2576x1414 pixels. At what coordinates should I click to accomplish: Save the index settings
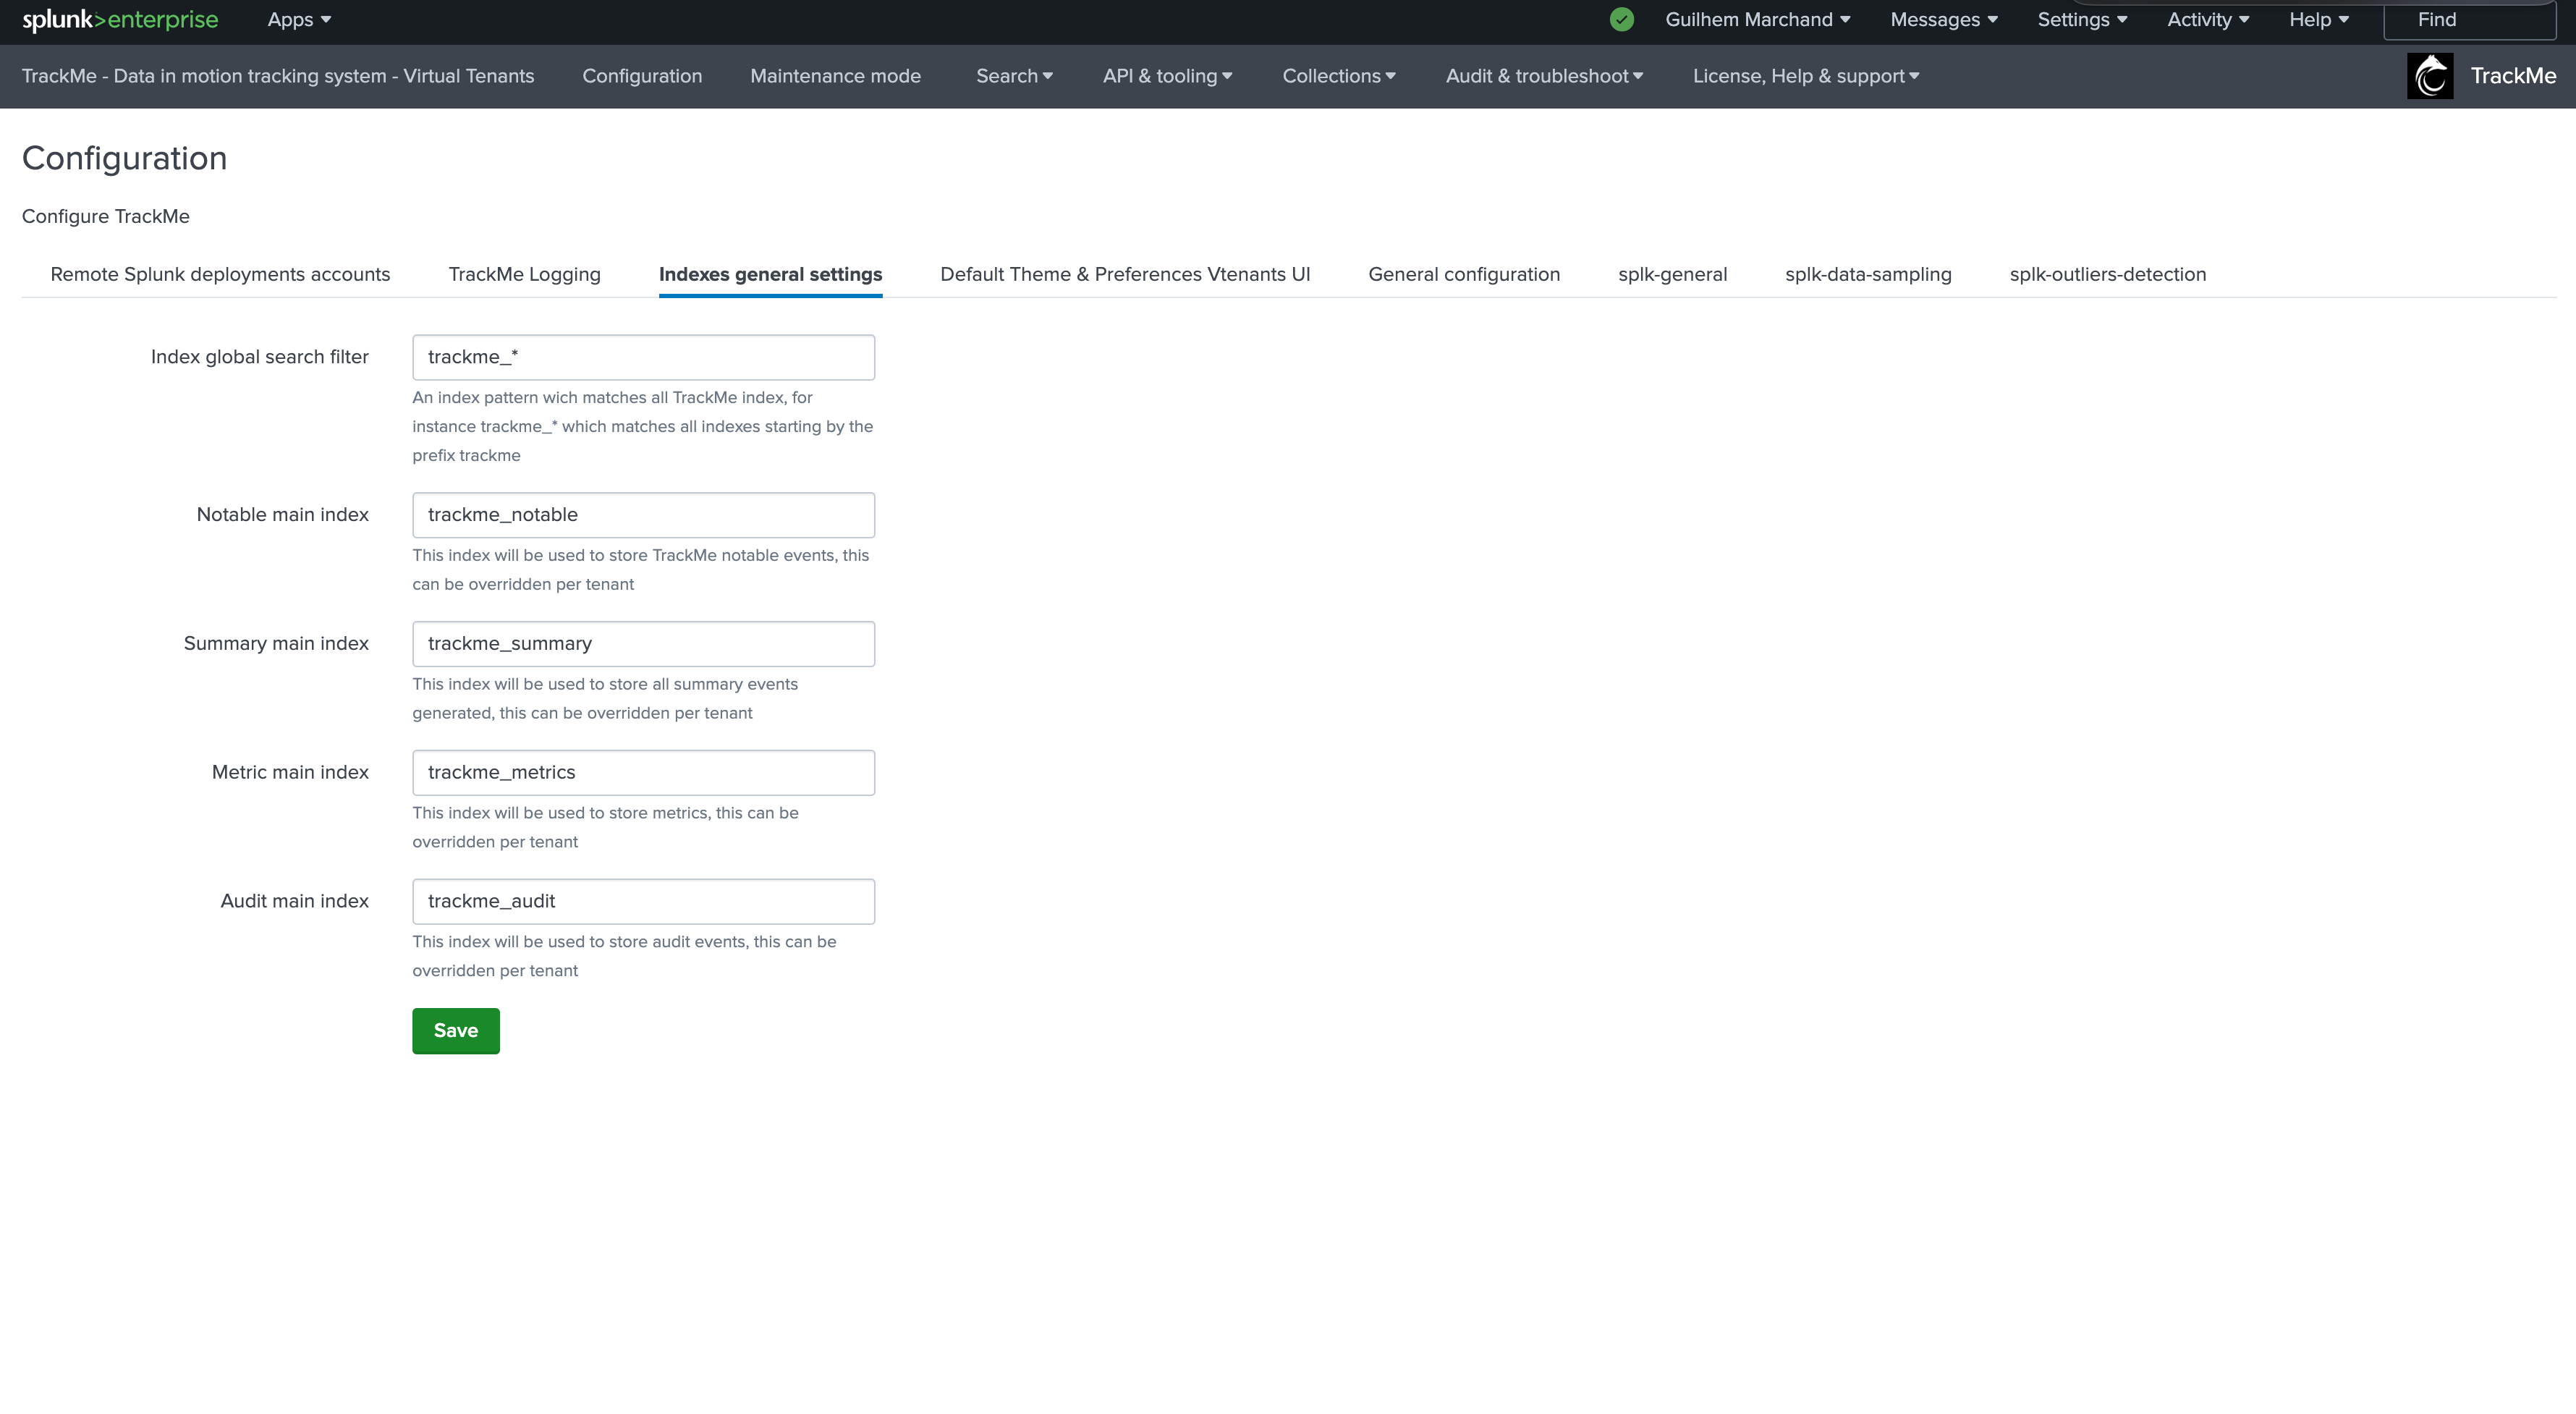coord(455,1031)
